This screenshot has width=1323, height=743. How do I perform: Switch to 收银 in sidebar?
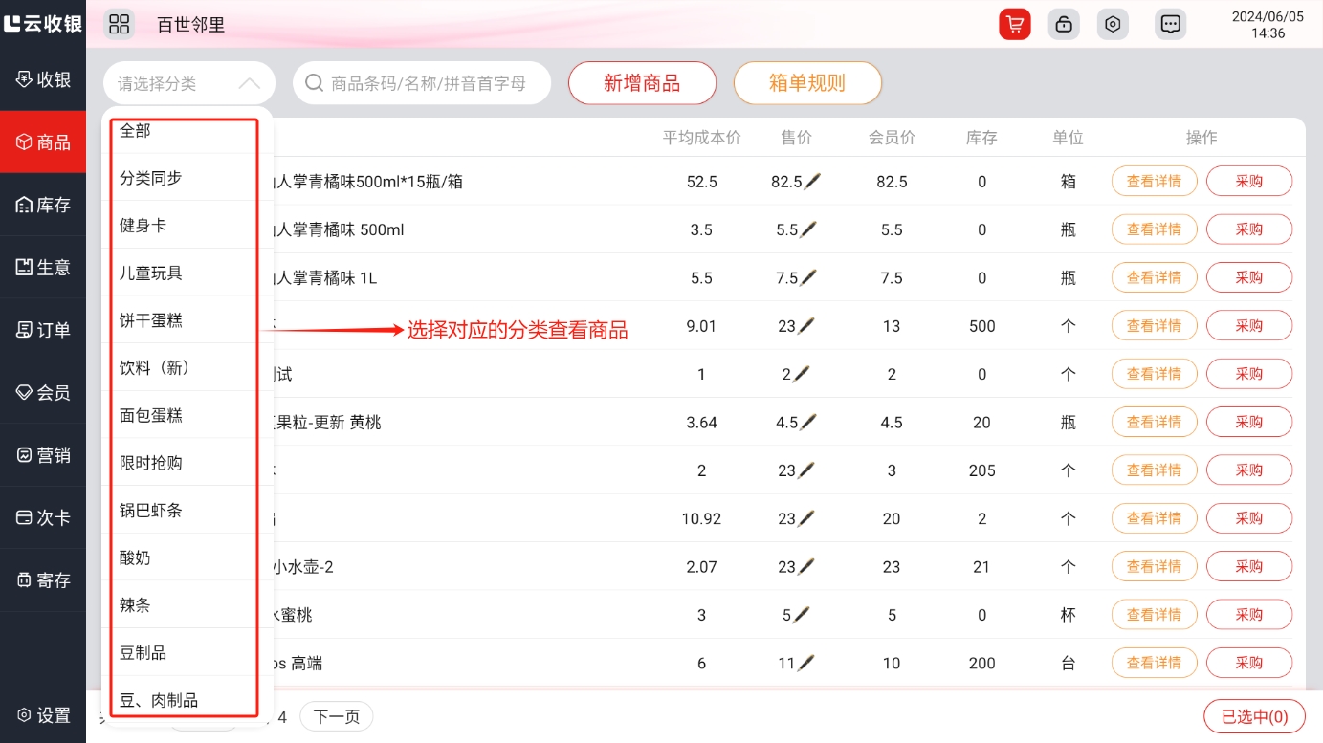(x=43, y=79)
